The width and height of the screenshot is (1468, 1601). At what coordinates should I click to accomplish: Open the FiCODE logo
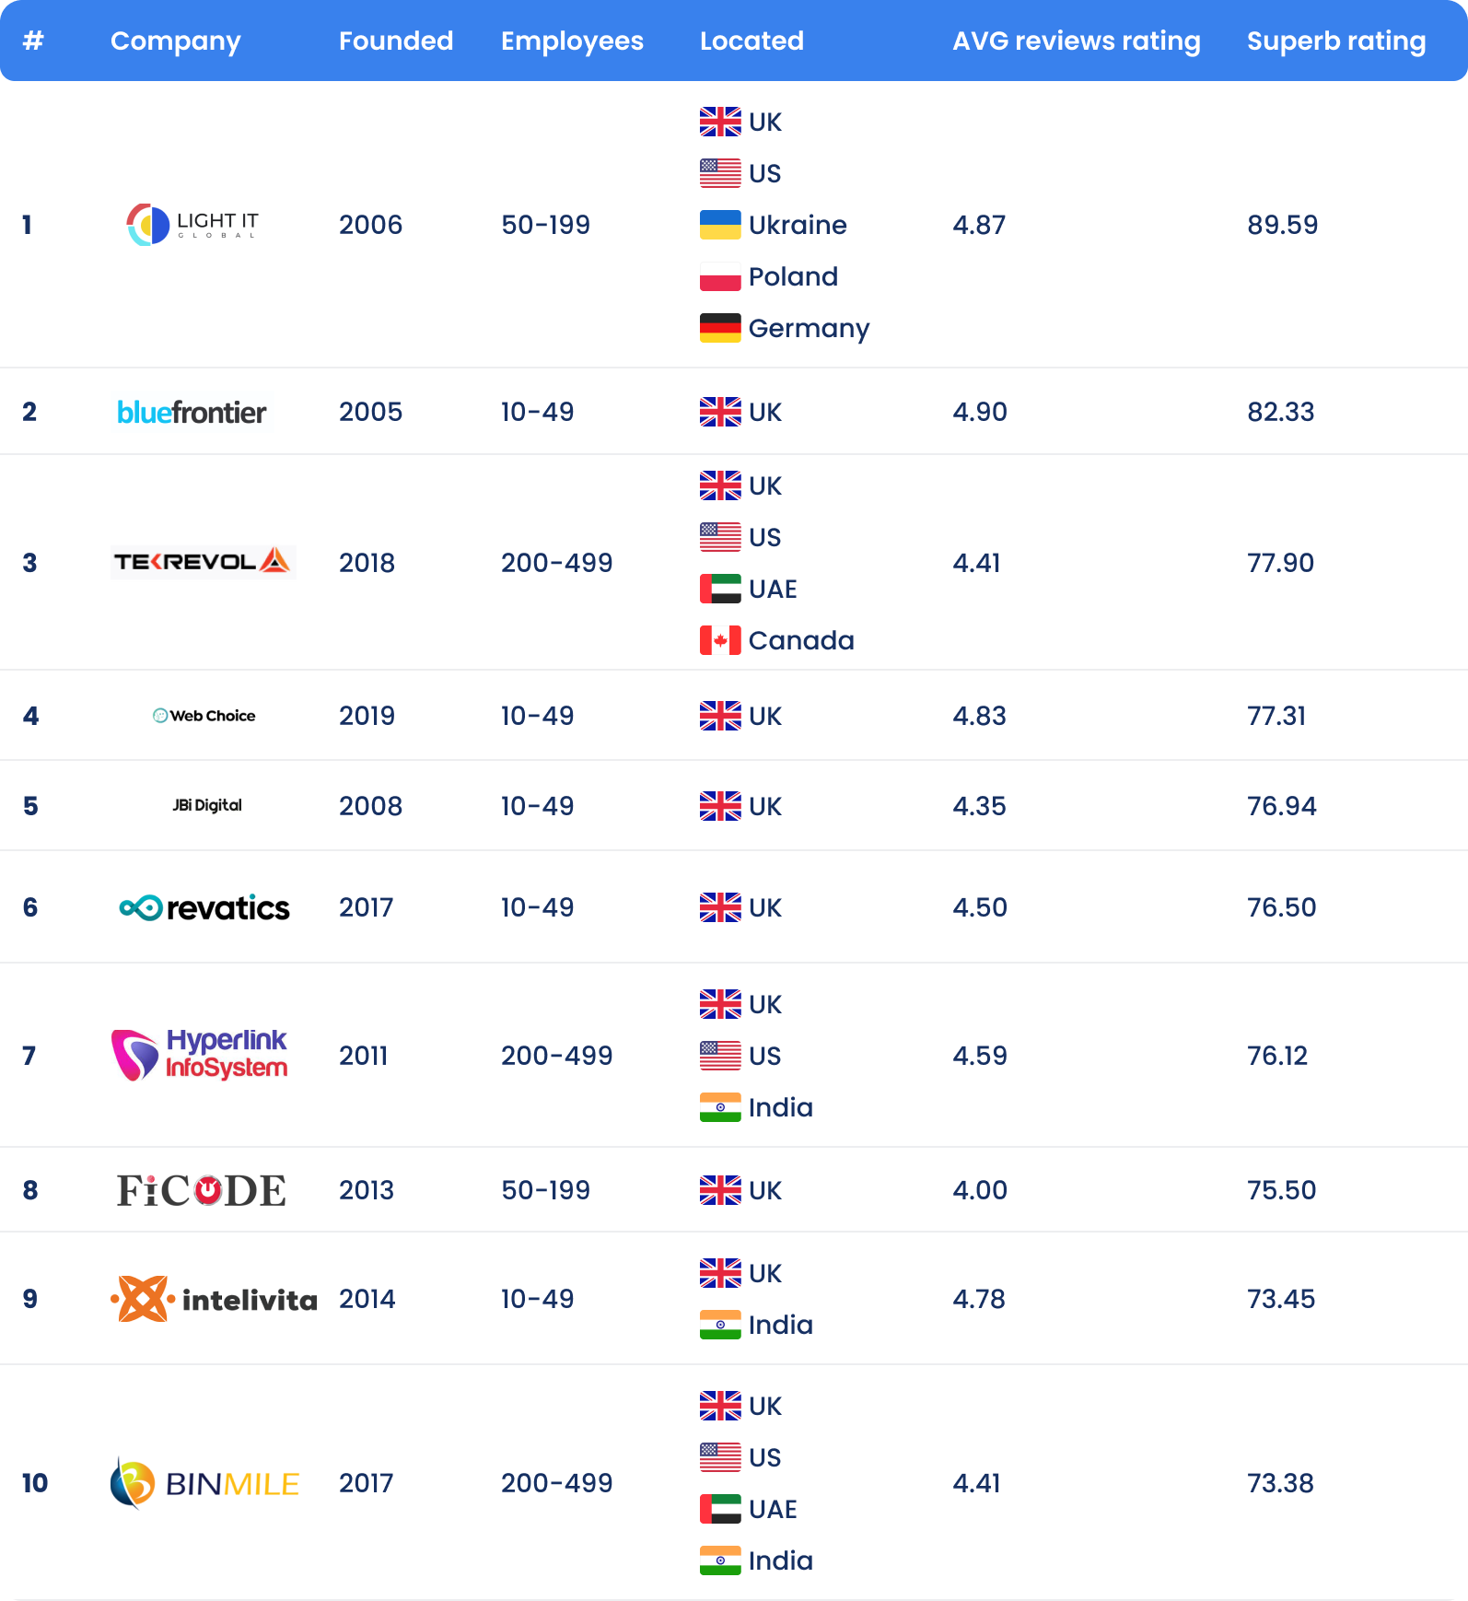[202, 1190]
